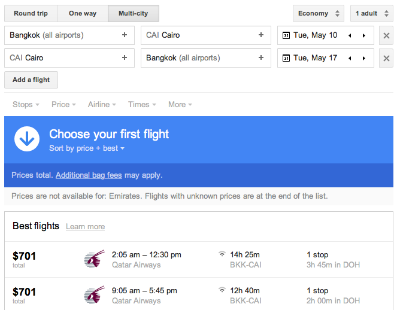Screen dimensions: 394x310
Task: Expand the Airline filter
Action: (102, 105)
